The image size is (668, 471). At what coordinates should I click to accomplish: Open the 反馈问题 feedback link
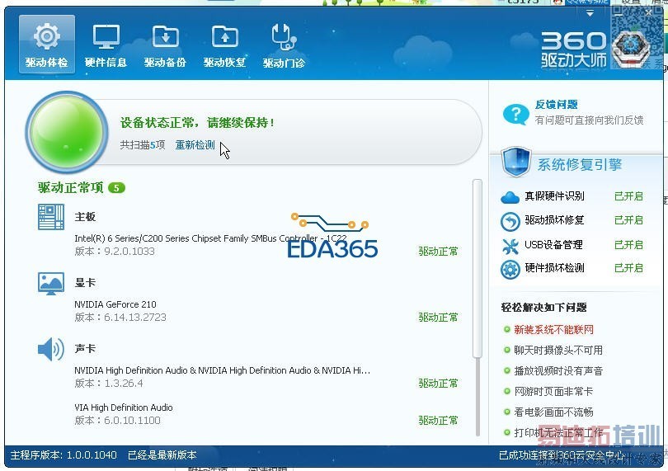tap(556, 105)
